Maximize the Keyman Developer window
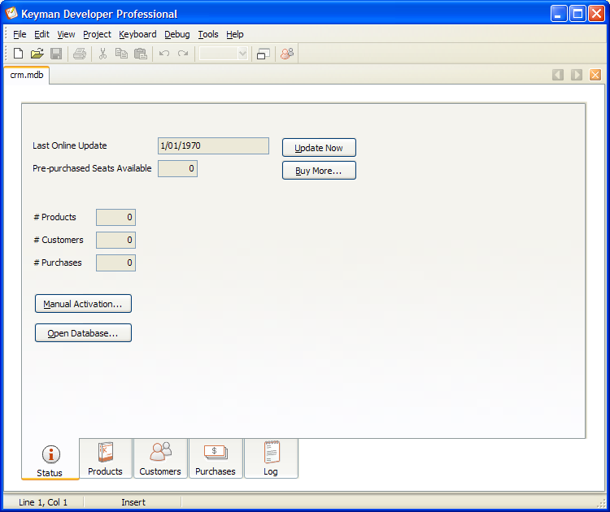610x512 pixels. (577, 14)
